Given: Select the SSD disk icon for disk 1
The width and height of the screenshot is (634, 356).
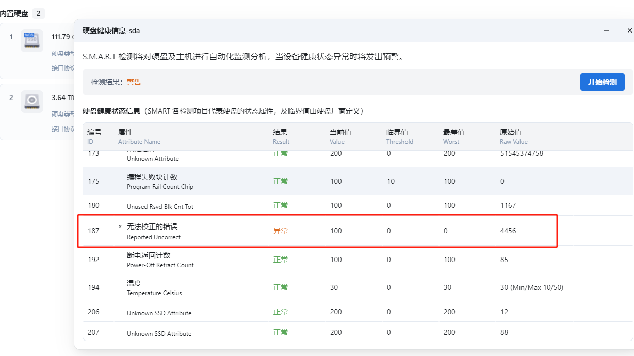Looking at the screenshot, I should tap(32, 40).
